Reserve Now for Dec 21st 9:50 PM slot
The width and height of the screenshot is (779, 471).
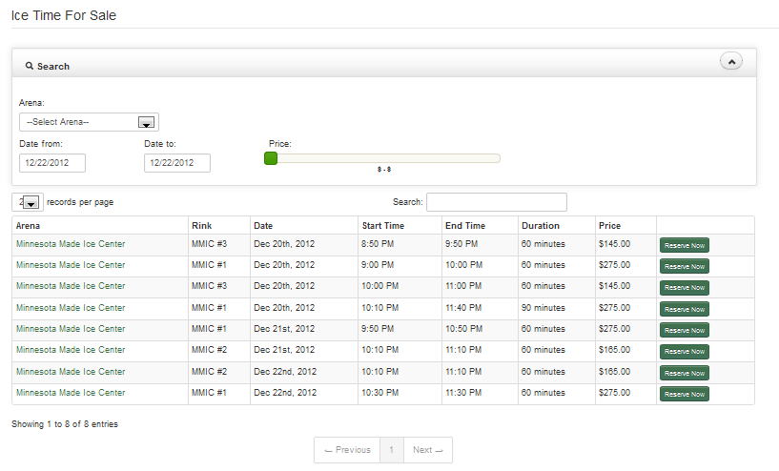pyautogui.click(x=684, y=331)
